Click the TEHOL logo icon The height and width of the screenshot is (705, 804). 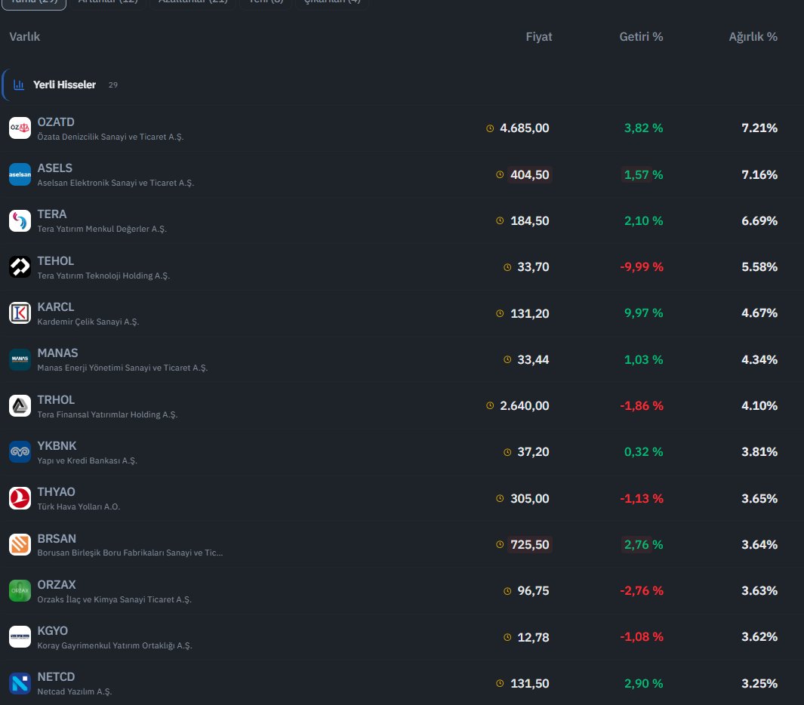point(20,266)
